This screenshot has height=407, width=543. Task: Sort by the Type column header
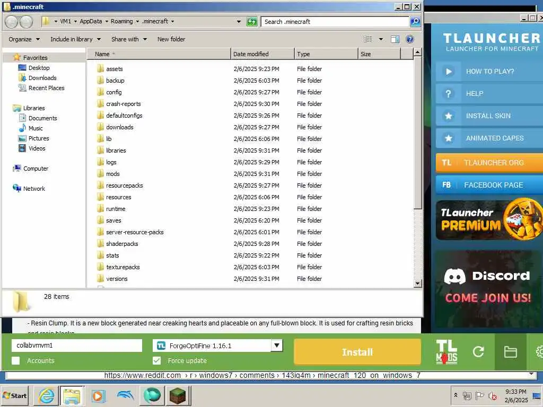[x=326, y=54]
